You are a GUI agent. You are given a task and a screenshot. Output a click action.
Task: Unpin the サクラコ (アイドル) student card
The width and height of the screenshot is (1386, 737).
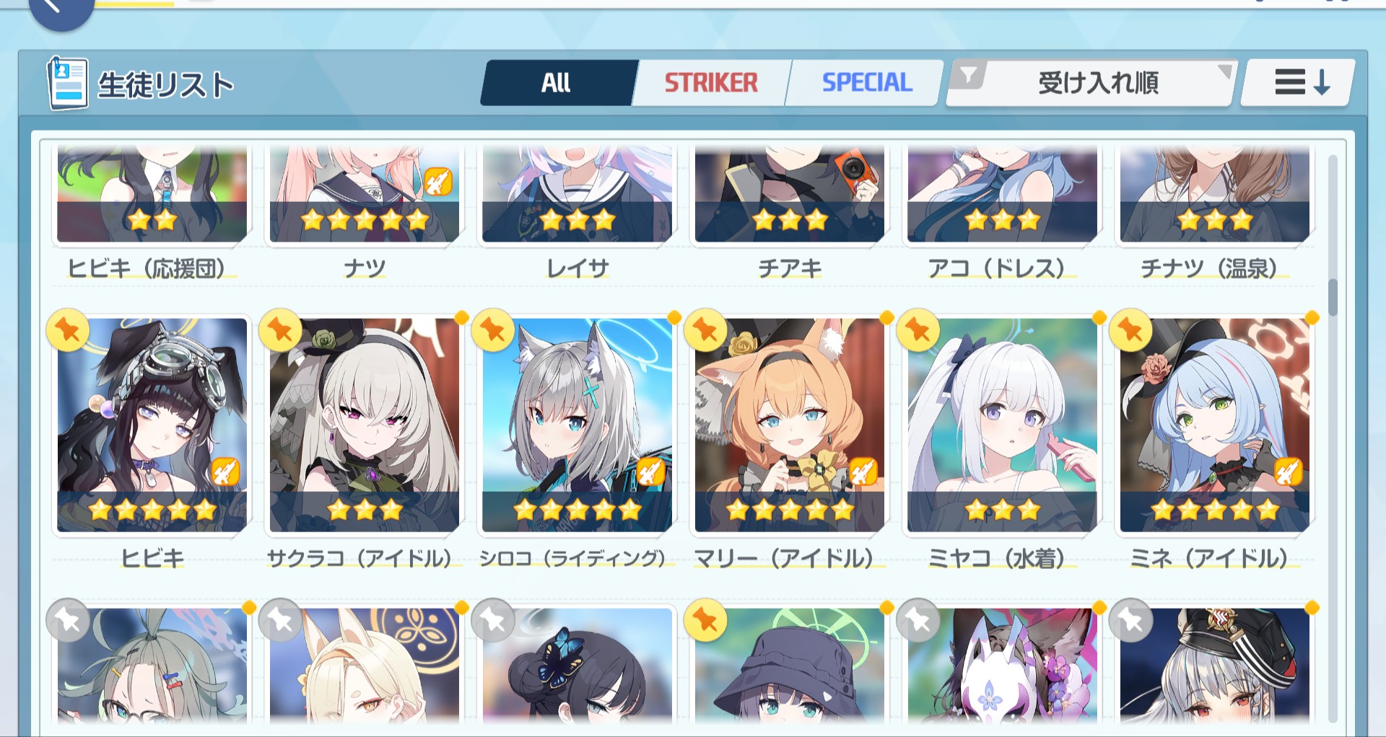click(x=280, y=331)
